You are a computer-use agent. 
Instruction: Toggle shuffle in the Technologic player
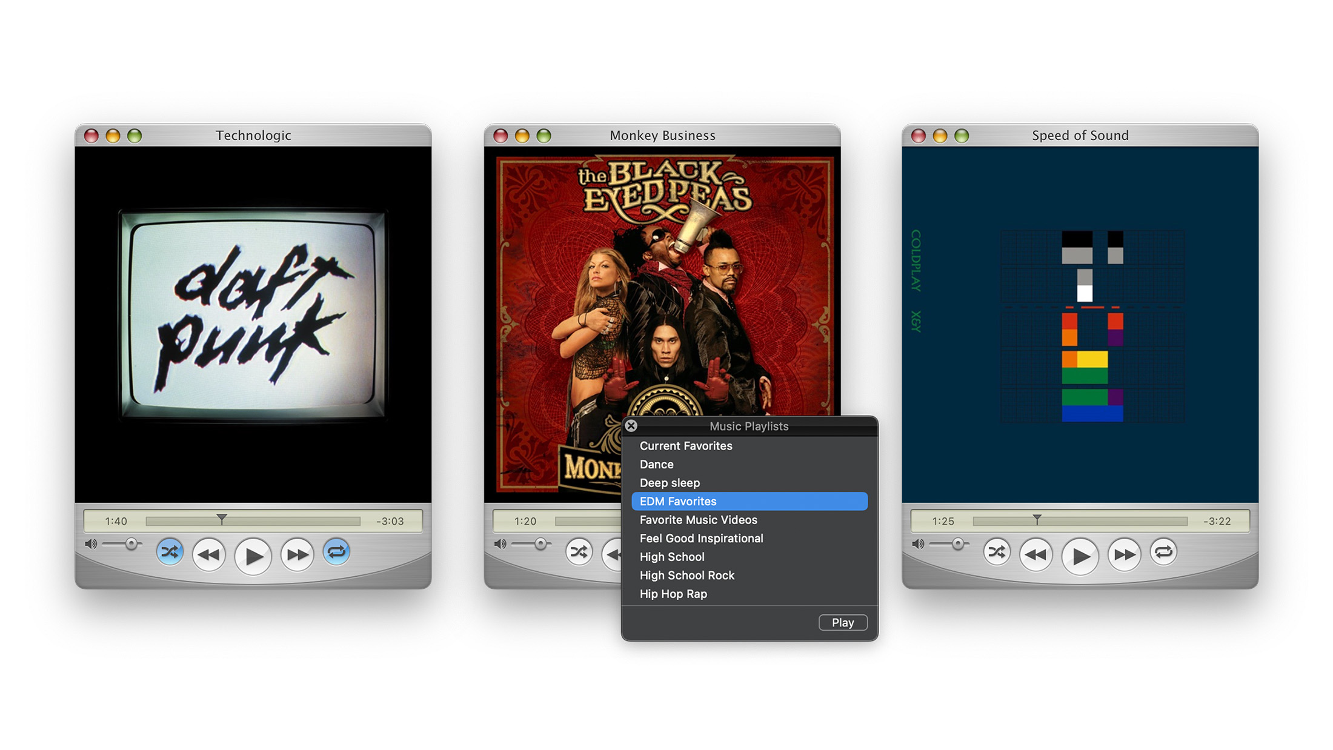click(x=170, y=552)
